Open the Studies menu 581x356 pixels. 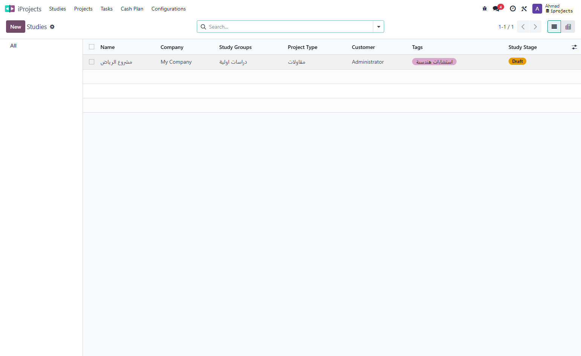tap(57, 9)
